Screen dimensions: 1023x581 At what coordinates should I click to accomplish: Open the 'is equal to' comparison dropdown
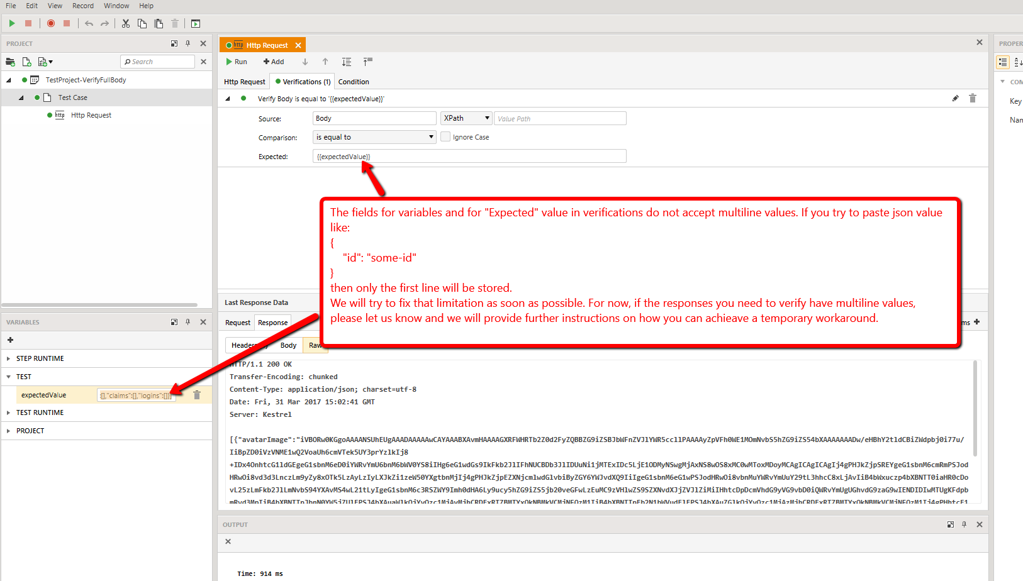[x=374, y=137]
